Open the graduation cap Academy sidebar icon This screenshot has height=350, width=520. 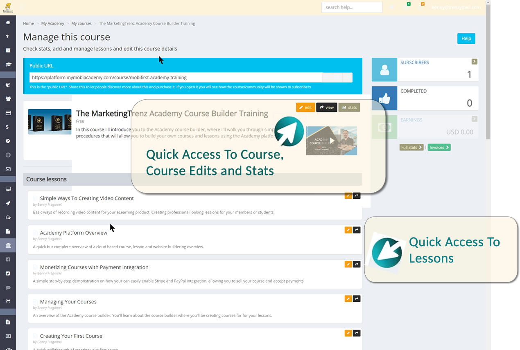8,65
